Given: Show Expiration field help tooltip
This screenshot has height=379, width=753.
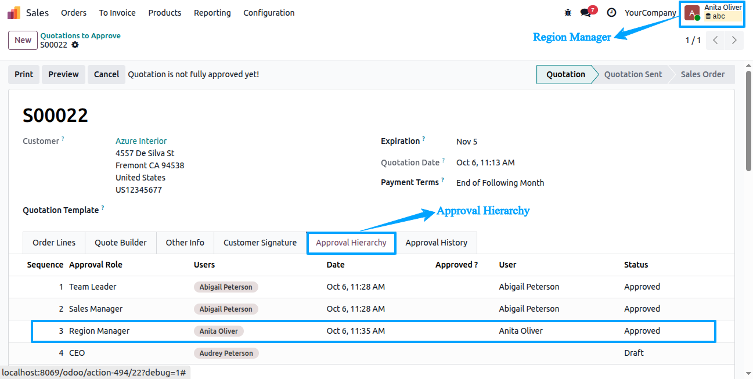Looking at the screenshot, I should pyautogui.click(x=424, y=139).
